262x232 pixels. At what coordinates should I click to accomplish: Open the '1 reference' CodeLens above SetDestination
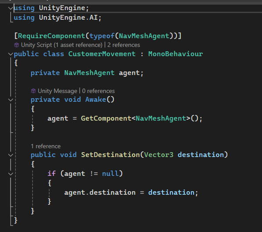46,146
